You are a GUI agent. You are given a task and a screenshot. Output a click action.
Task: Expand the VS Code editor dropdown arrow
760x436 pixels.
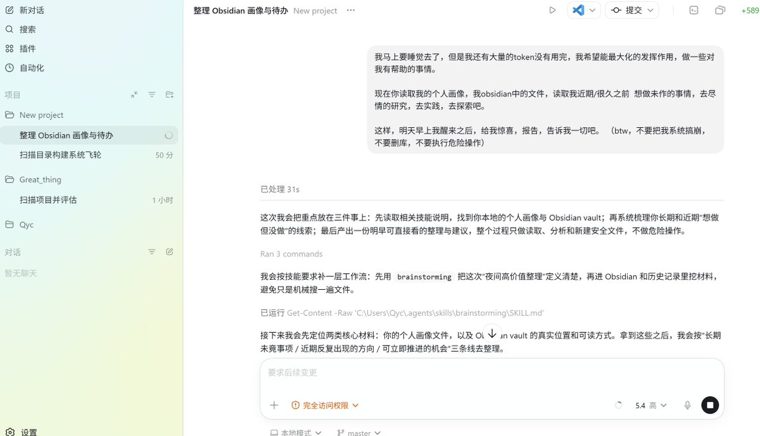coord(593,10)
